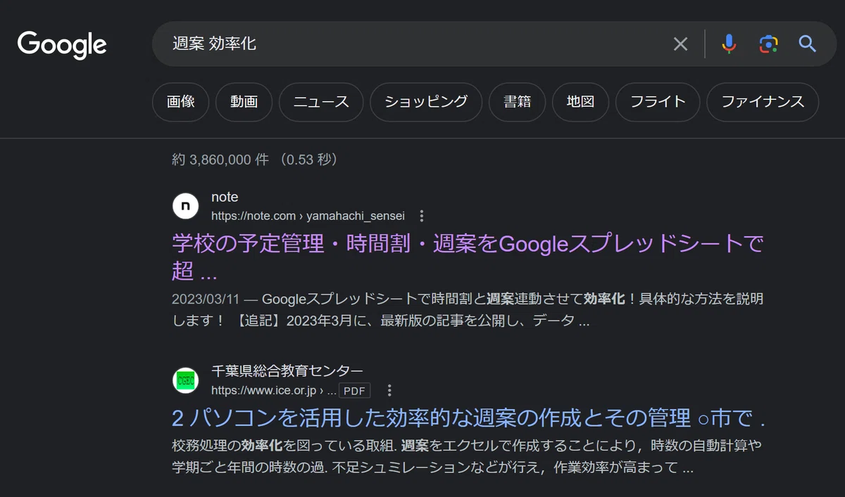Click the note site favicon
845x497 pixels.
coord(185,206)
